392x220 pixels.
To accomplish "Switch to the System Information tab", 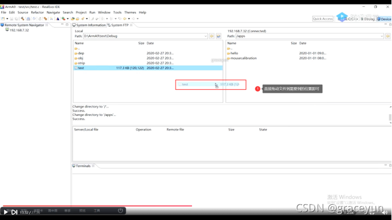I will [x=90, y=25].
